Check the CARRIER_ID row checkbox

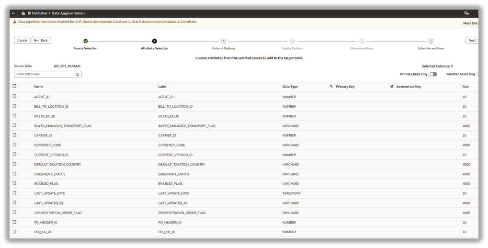click(14, 135)
